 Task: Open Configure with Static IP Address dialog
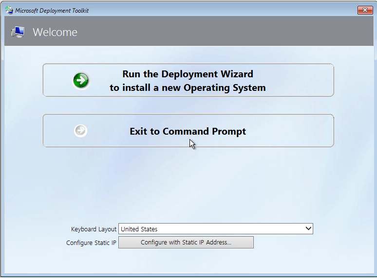coord(186,242)
